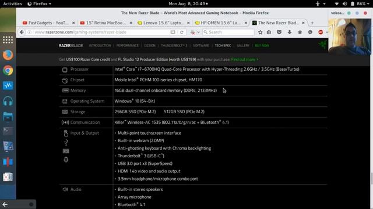Close the Lenovo 15.6" Laptop tab

pyautogui.click(x=188, y=23)
